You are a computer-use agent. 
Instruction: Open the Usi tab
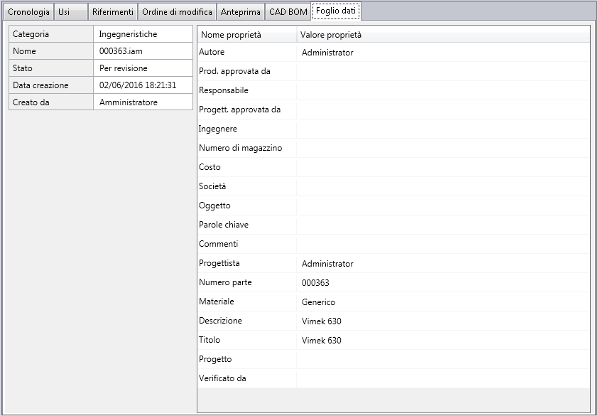[71, 12]
